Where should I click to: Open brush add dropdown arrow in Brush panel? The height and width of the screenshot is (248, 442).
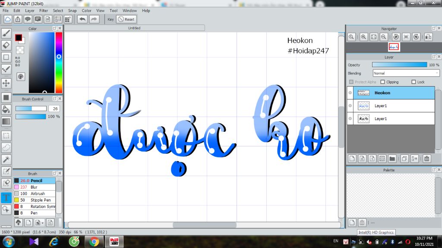(43, 223)
